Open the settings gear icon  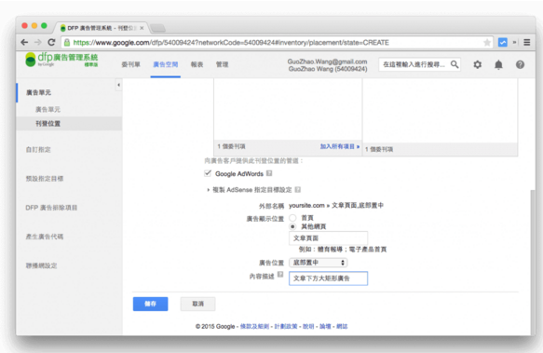(x=478, y=64)
